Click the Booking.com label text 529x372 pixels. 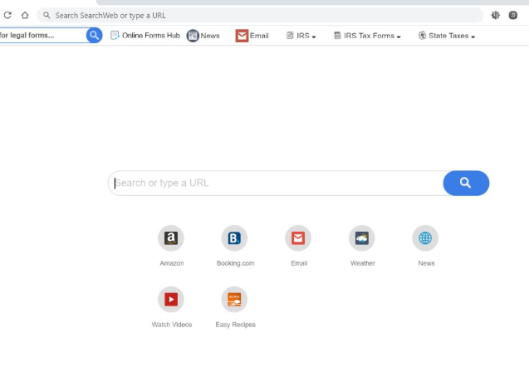coord(236,263)
